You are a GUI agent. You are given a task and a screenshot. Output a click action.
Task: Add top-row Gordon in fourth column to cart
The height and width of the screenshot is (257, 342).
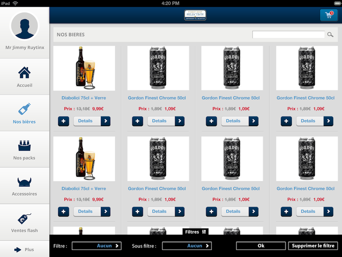coord(286,121)
